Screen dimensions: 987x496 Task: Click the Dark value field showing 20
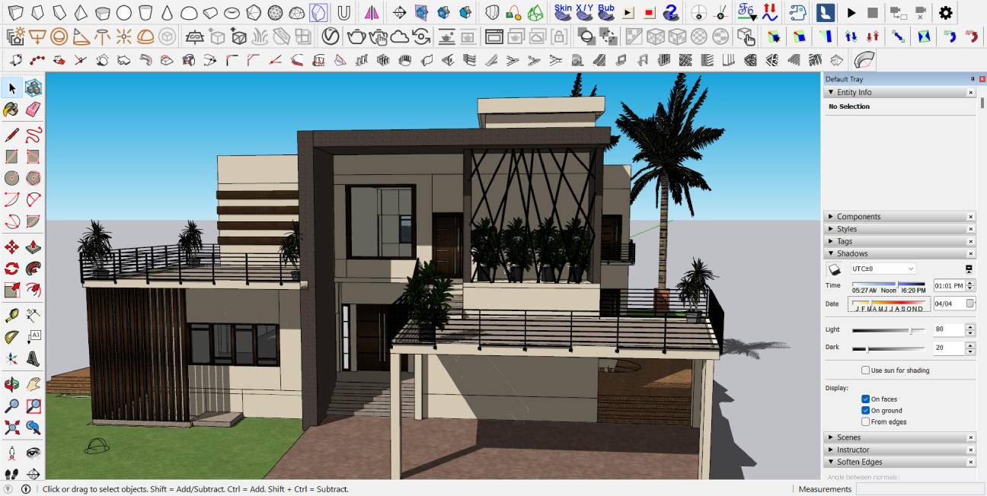949,348
